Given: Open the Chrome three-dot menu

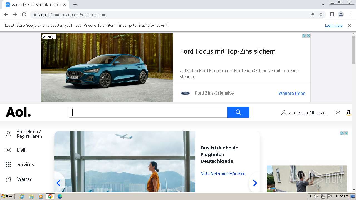Looking at the screenshot, I should 350,14.
